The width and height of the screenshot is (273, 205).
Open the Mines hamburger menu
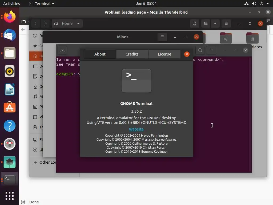[162, 37]
